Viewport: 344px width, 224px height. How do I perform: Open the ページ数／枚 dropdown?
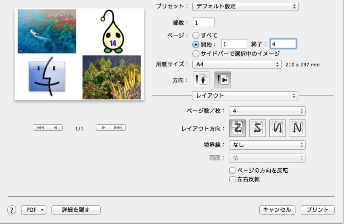tap(267, 111)
